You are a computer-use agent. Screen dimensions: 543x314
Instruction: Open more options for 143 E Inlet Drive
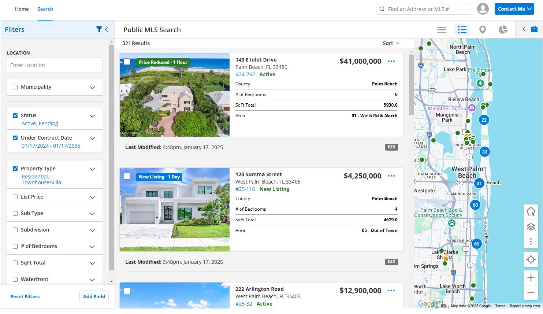[x=391, y=61]
